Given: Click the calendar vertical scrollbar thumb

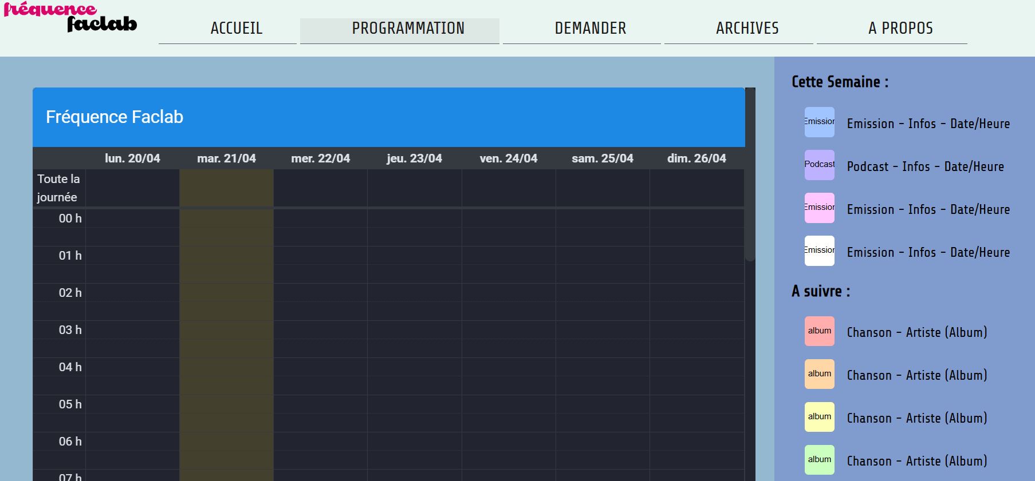Looking at the screenshot, I should (x=750, y=175).
